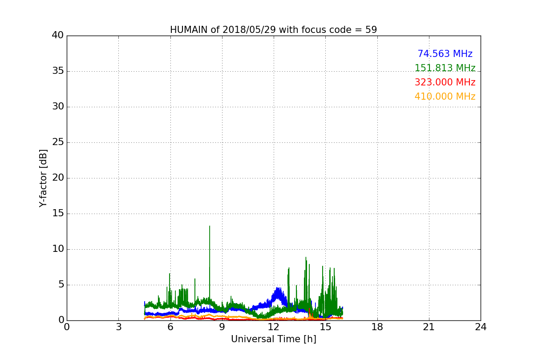
Task: Click y-axis tick label 40
Action: pos(58,36)
